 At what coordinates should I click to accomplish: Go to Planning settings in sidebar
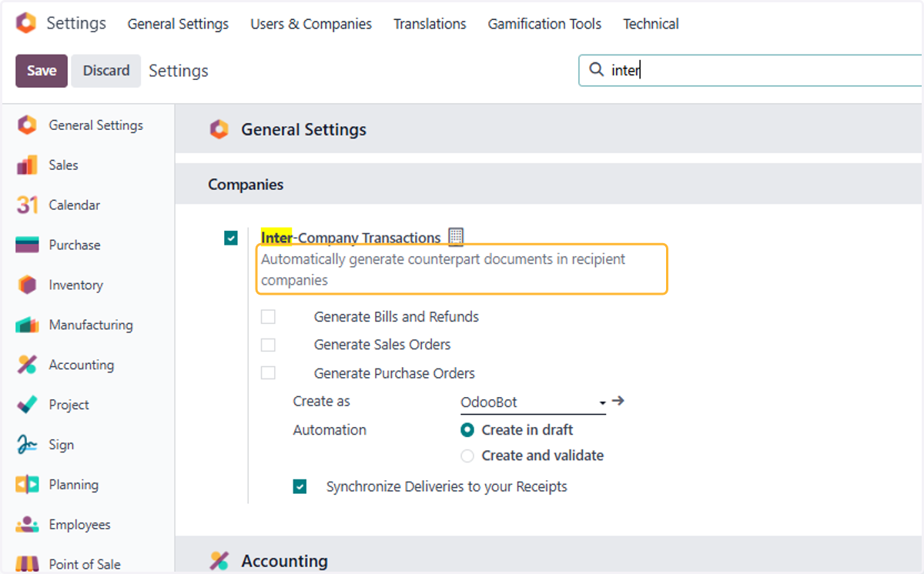pos(74,485)
